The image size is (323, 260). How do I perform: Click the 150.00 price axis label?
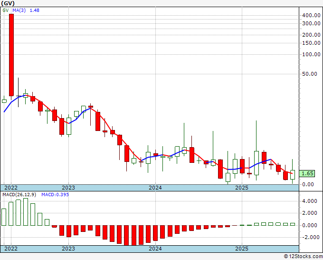[311, 43]
